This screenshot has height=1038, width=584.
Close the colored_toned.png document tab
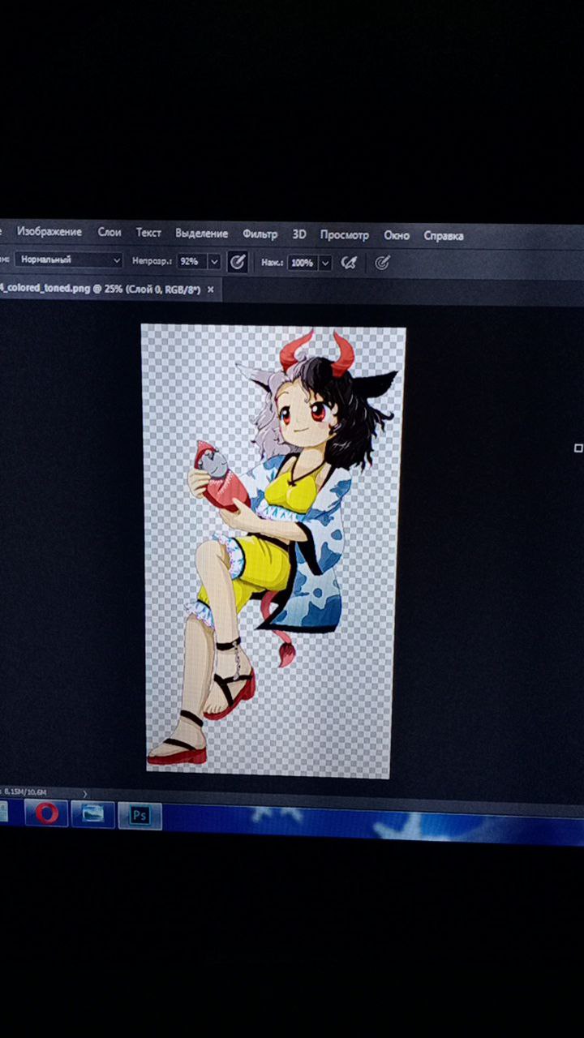[x=211, y=290]
